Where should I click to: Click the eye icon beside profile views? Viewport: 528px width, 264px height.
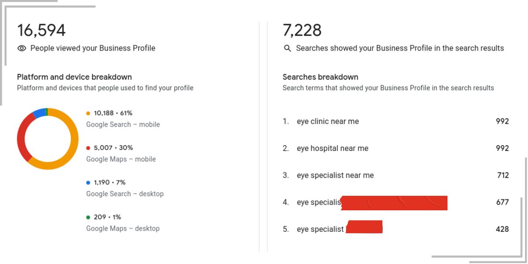pyautogui.click(x=22, y=48)
